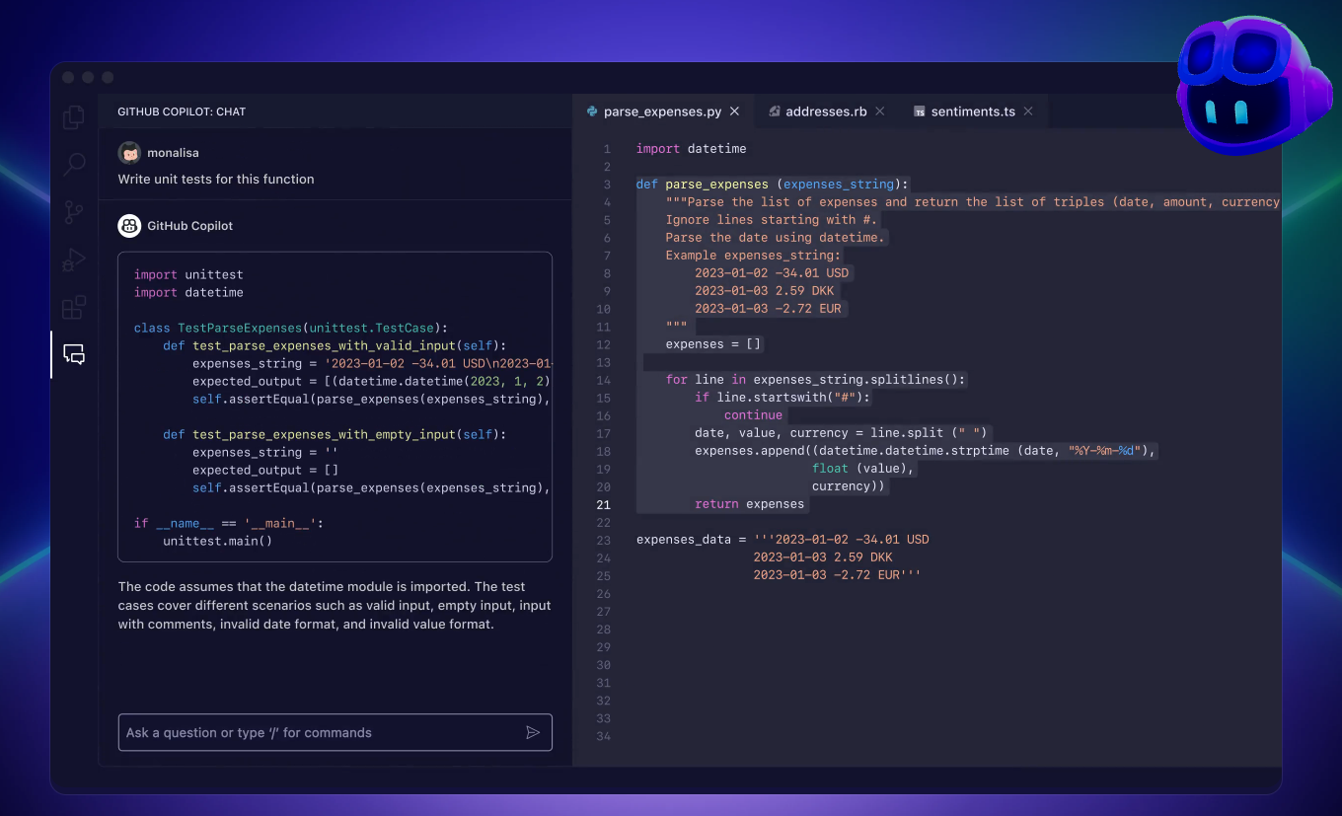The image size is (1342, 816).
Task: Click the 'Ask a question' chat input
Action: (x=335, y=732)
